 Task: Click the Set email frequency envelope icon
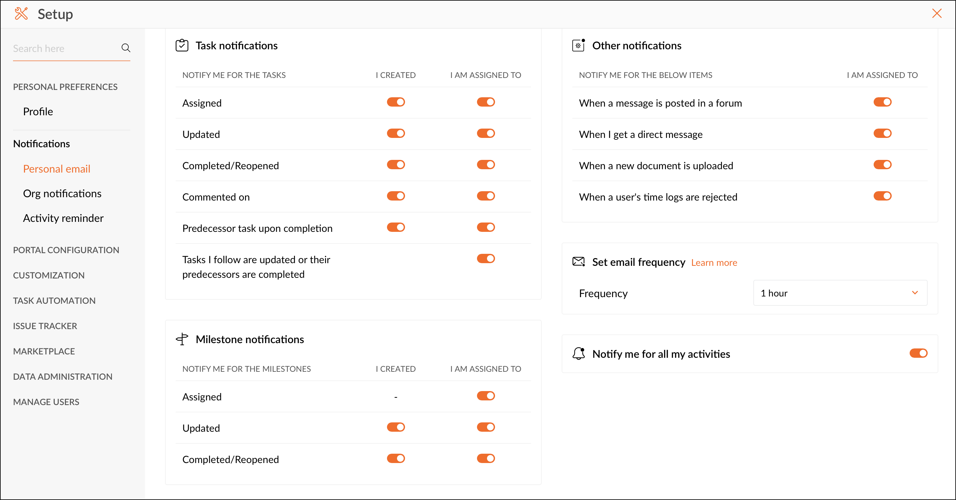click(578, 262)
